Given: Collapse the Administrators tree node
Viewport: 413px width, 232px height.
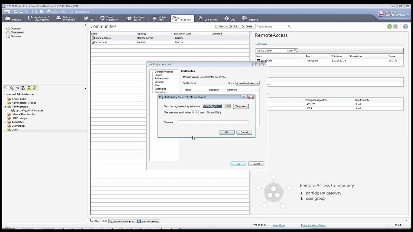Looking at the screenshot, I should click(5, 107).
